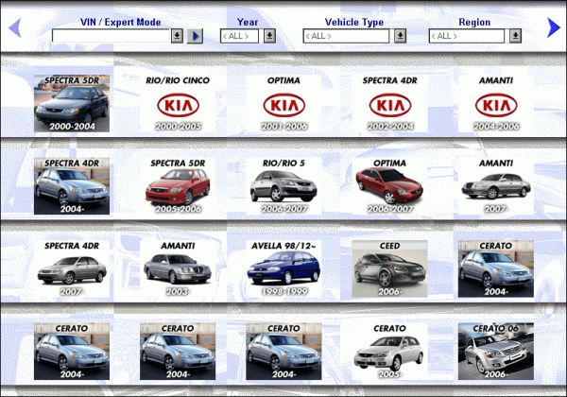Select Spectra 4DR 2007 model
The height and width of the screenshot is (397, 567).
(72, 268)
